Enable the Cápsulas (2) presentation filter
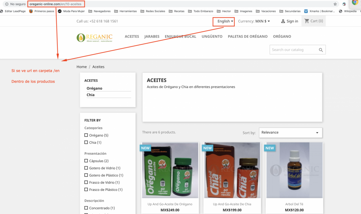 point(86,161)
